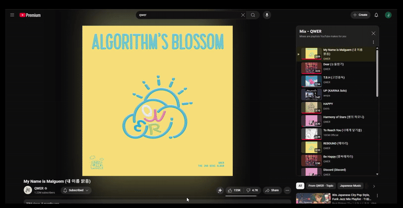
Task: Play Dear by QWER in the mix
Action: coord(336,68)
